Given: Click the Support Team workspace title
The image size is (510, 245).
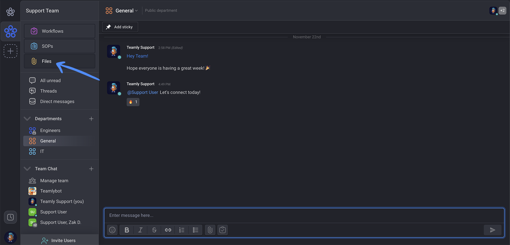Looking at the screenshot, I should point(42,11).
